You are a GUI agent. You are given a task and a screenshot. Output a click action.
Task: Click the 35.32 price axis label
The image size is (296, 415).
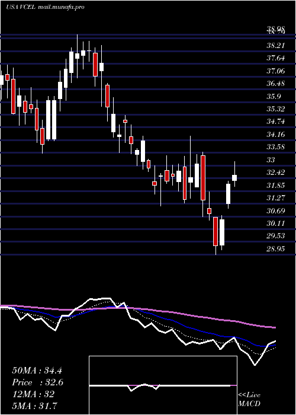tap(276, 109)
